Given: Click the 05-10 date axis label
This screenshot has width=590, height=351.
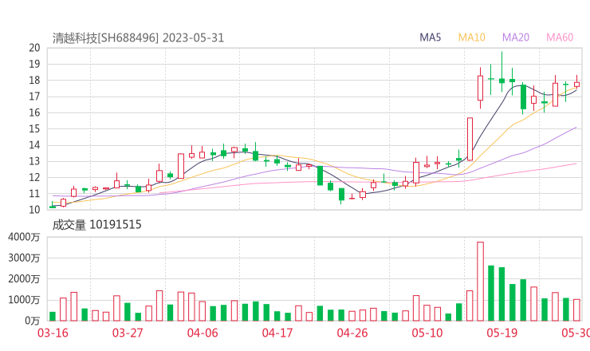Looking at the screenshot, I should click(427, 333).
